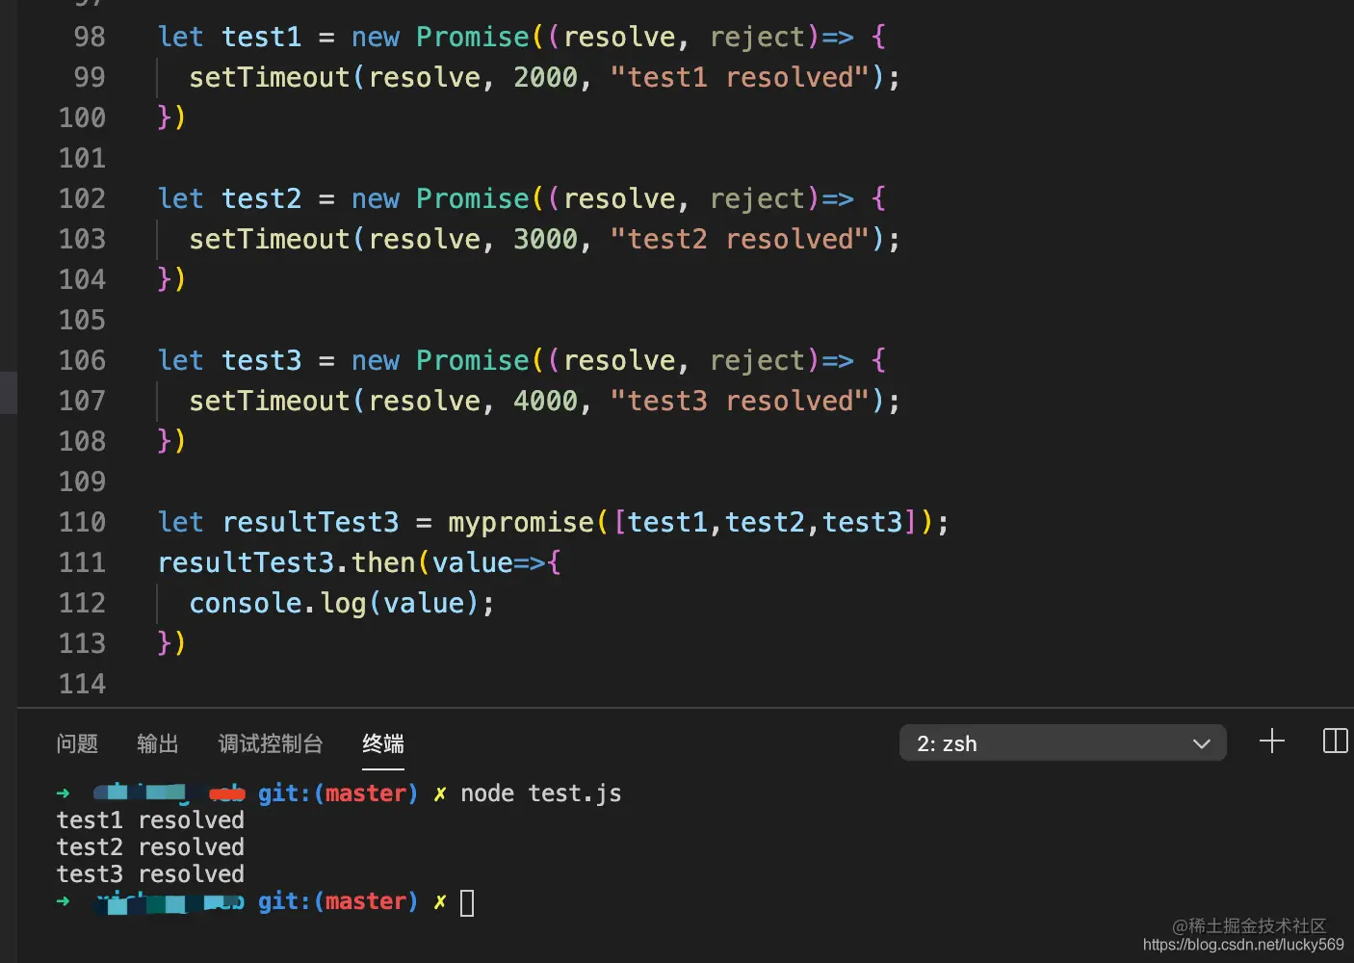The image size is (1354, 963).
Task: Switch to the 问题 (Problems) tab
Action: (x=77, y=743)
